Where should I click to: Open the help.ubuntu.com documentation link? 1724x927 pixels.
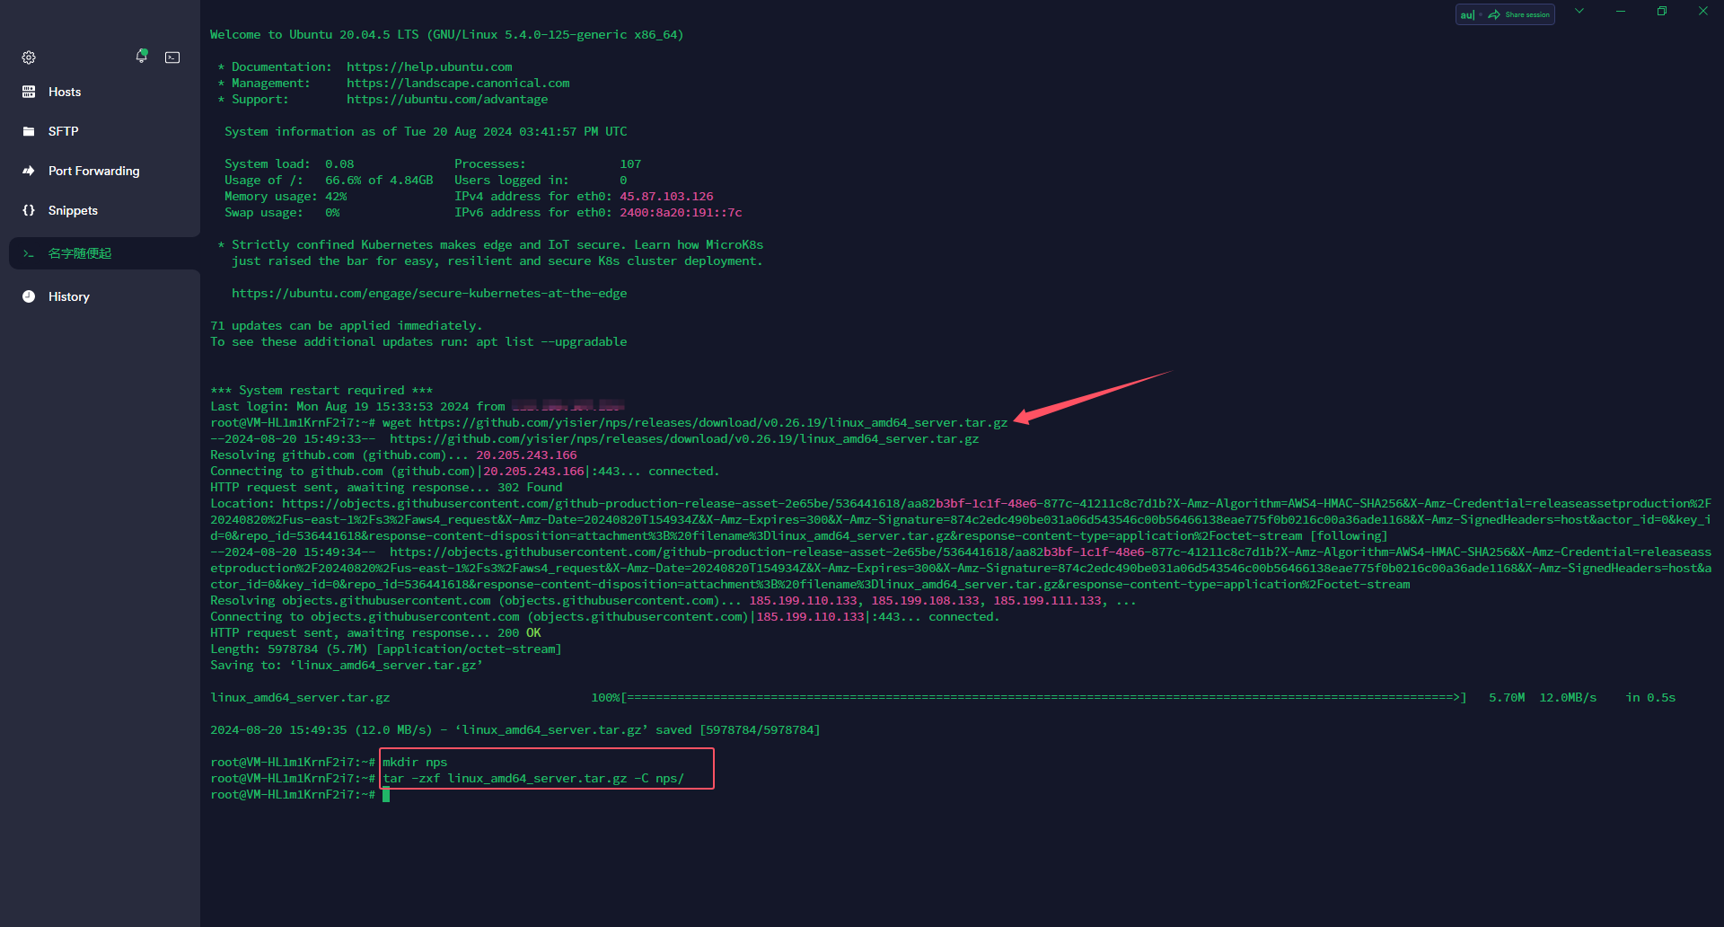[x=429, y=67]
